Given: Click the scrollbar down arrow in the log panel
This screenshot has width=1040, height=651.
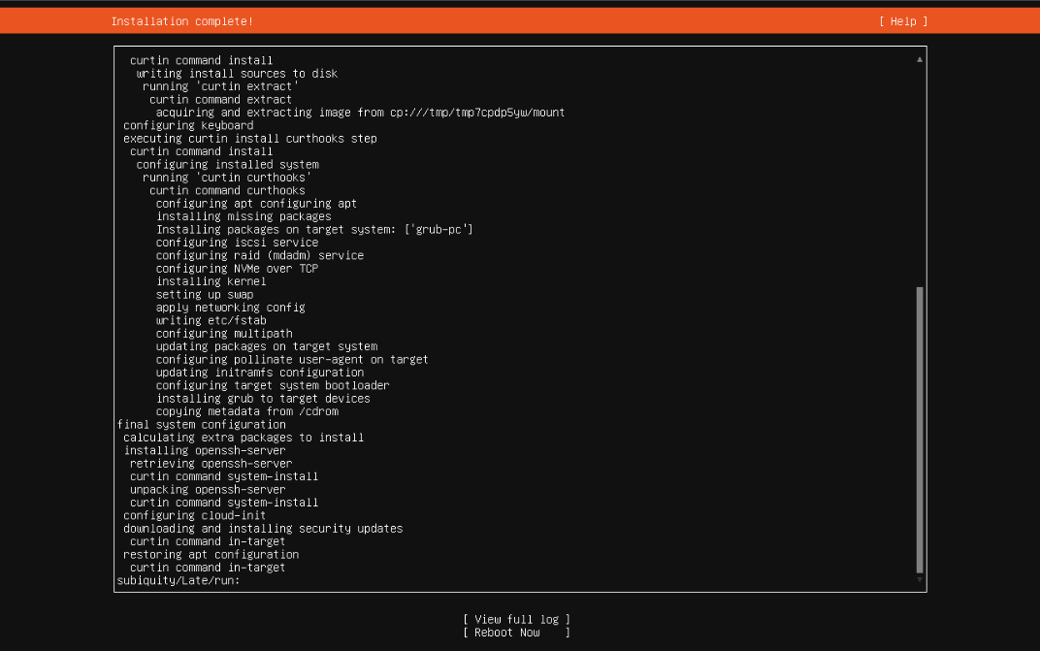Looking at the screenshot, I should (x=919, y=580).
